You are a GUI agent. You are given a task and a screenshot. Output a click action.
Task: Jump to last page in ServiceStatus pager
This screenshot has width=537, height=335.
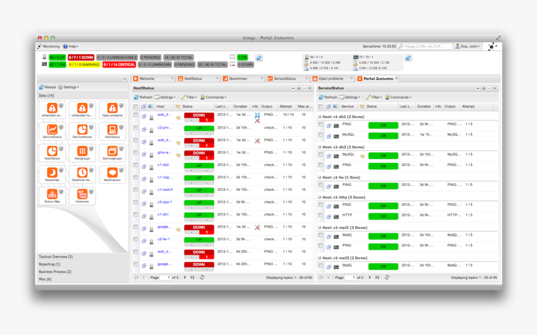[x=377, y=278]
